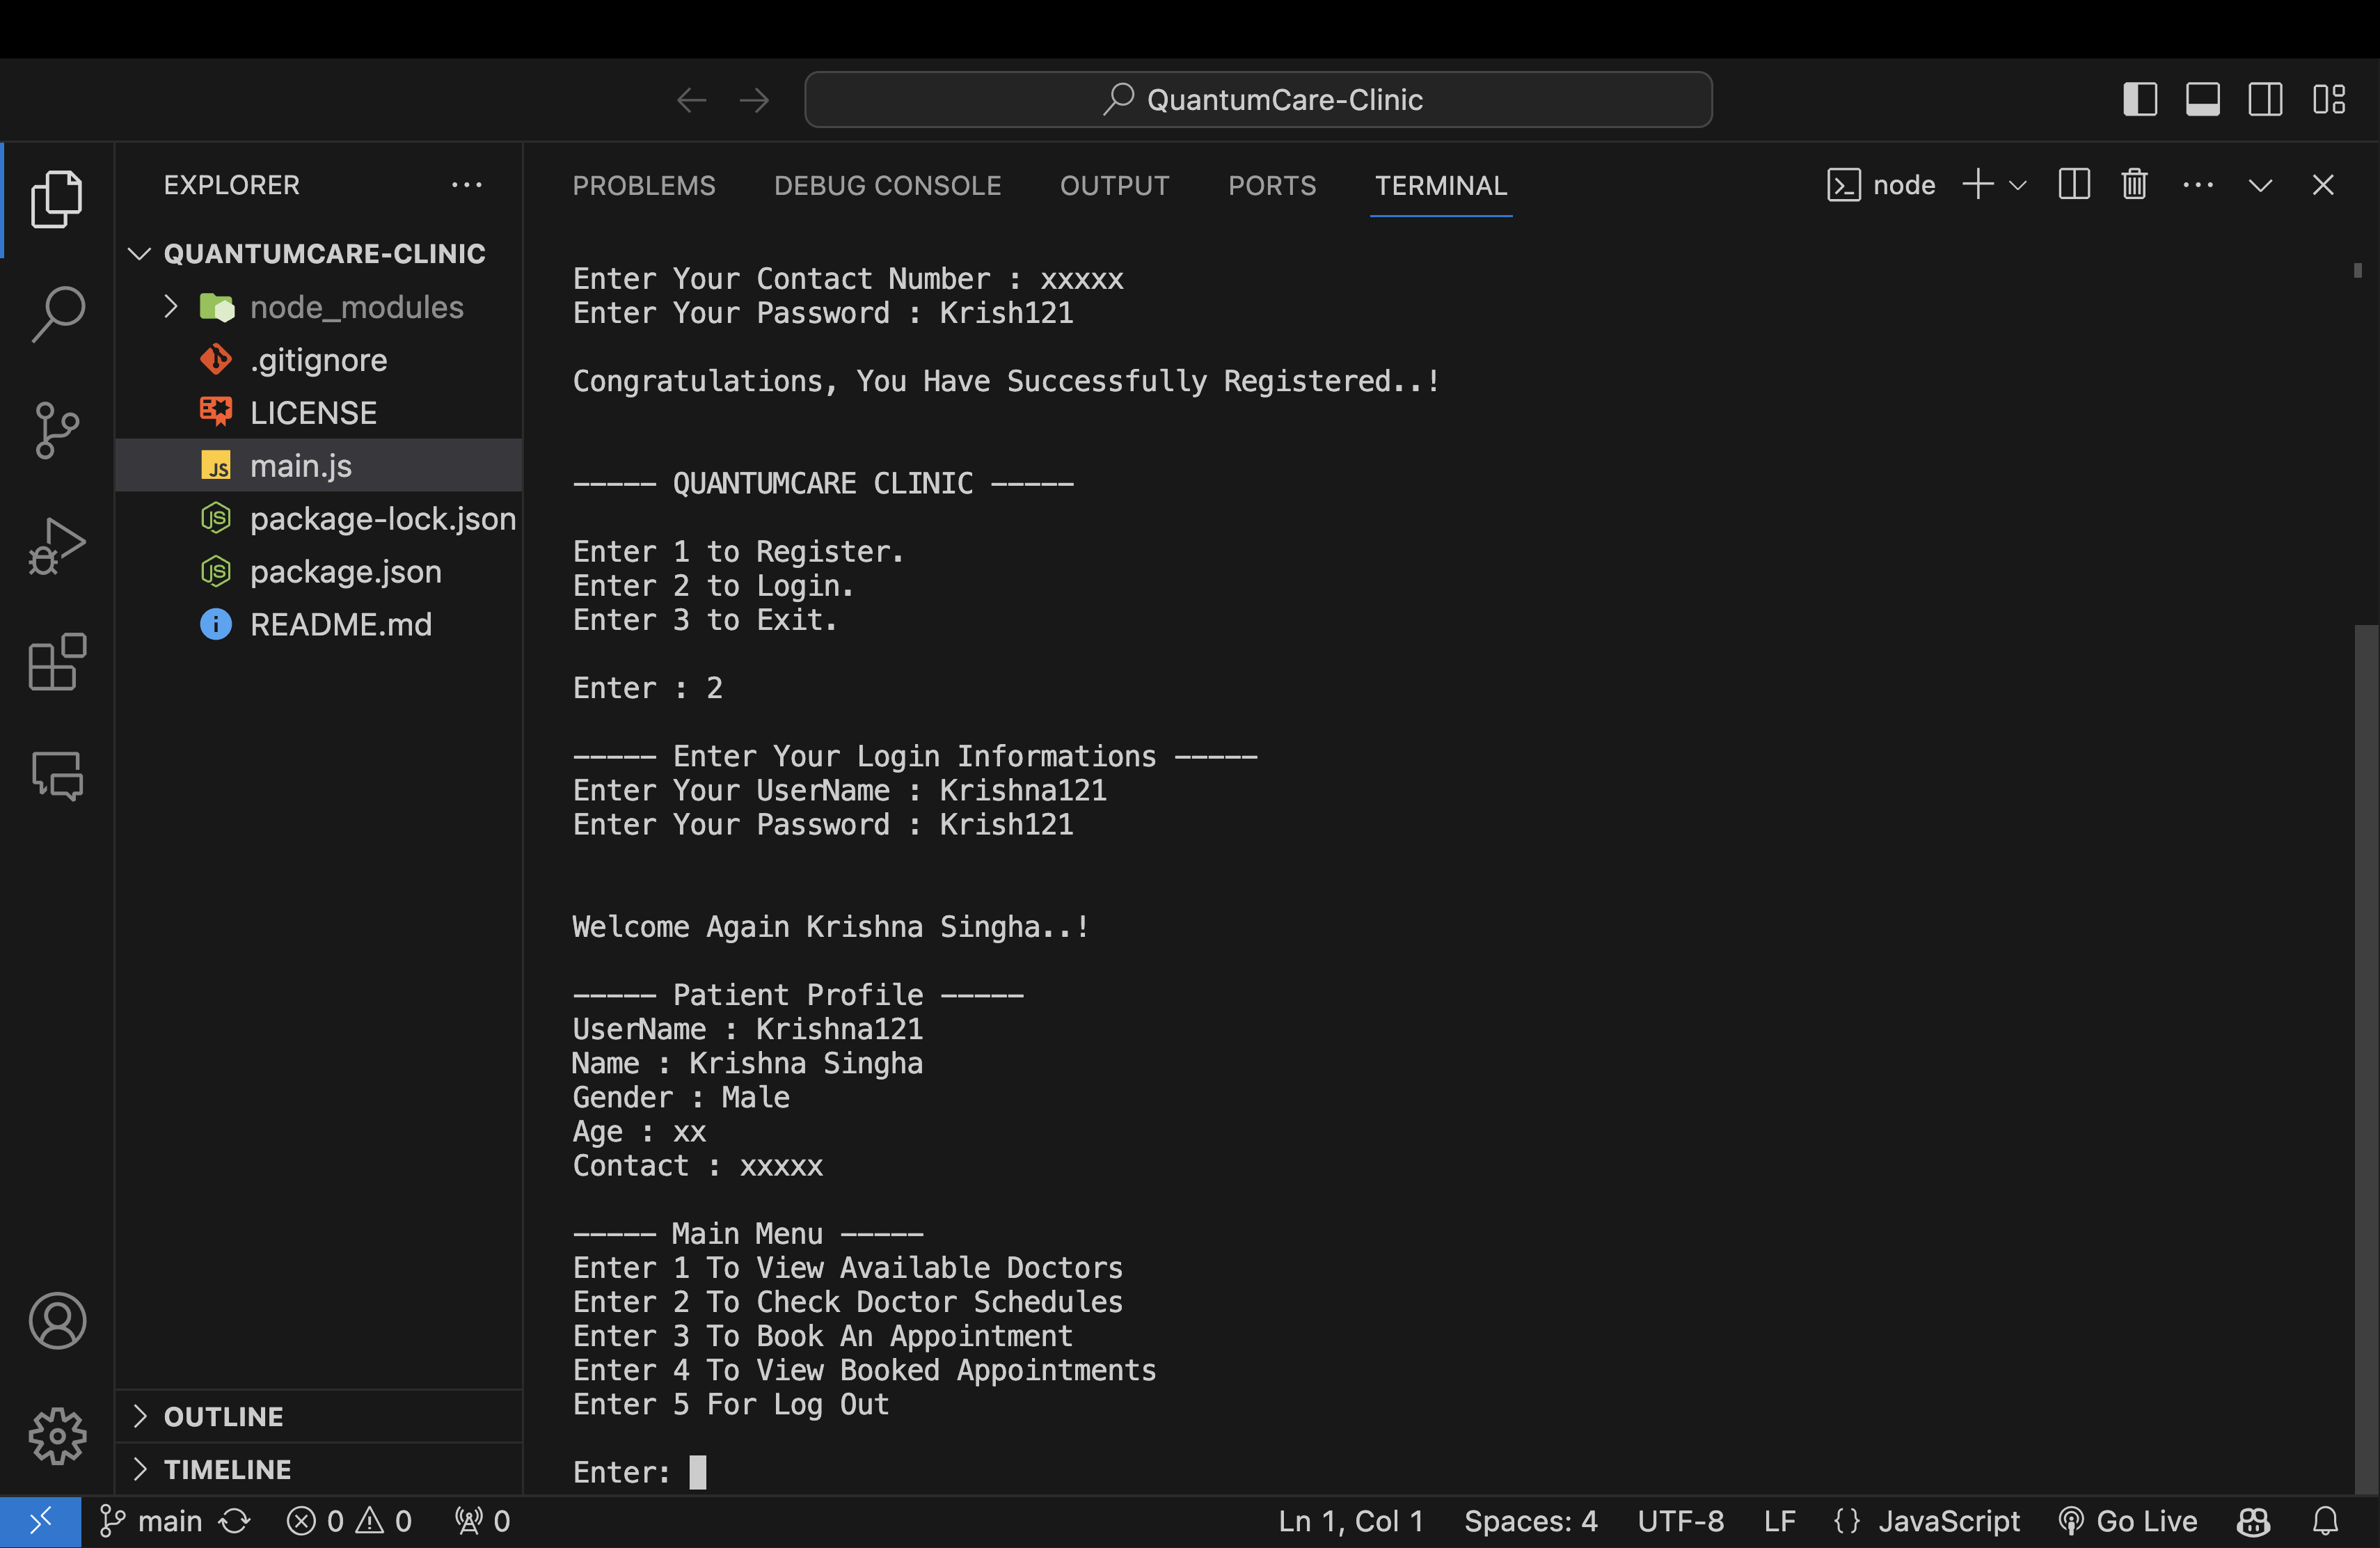
Task: Click the JavaScript language mode
Action: coord(1948,1521)
